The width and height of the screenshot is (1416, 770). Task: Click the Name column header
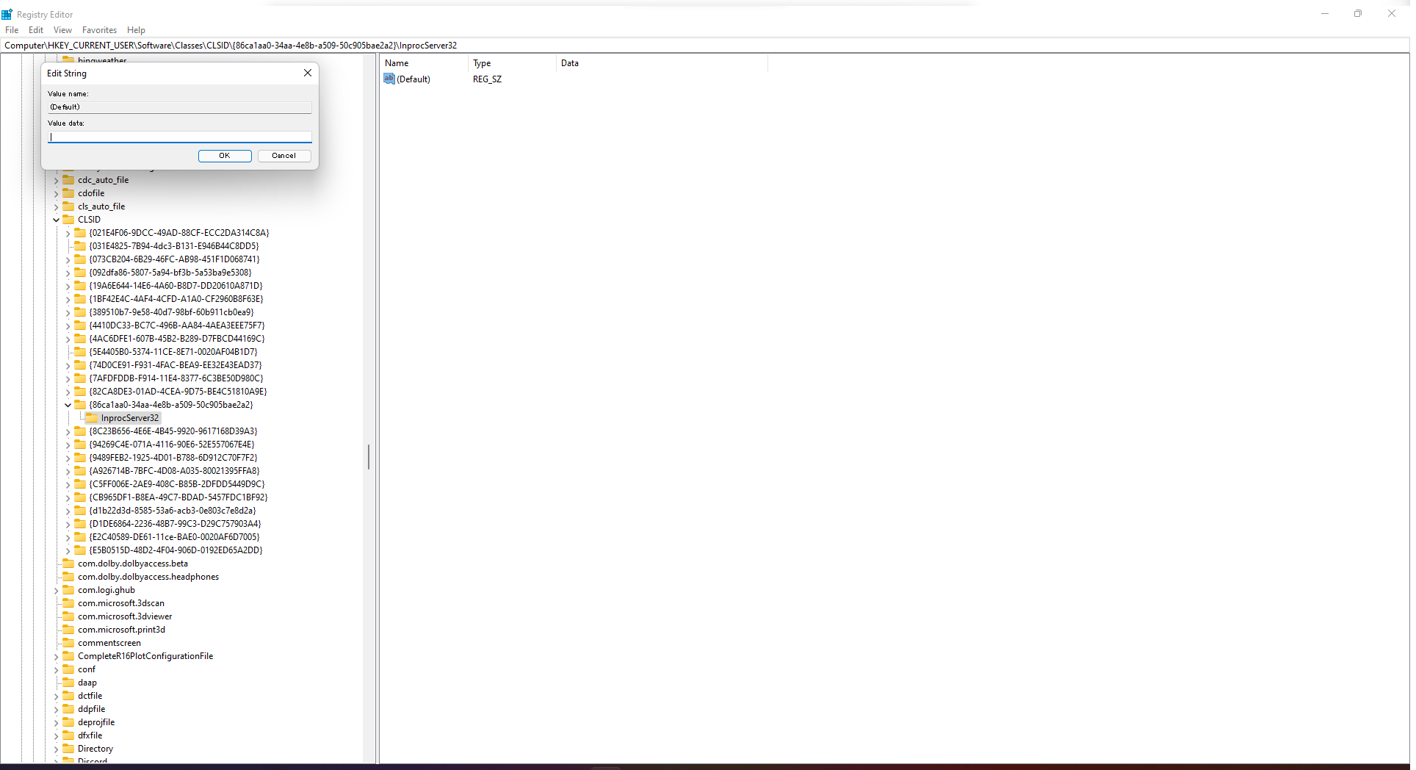pyautogui.click(x=425, y=63)
